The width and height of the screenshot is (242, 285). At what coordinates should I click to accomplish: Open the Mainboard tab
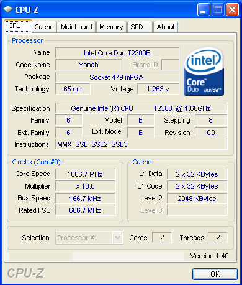click(x=76, y=27)
